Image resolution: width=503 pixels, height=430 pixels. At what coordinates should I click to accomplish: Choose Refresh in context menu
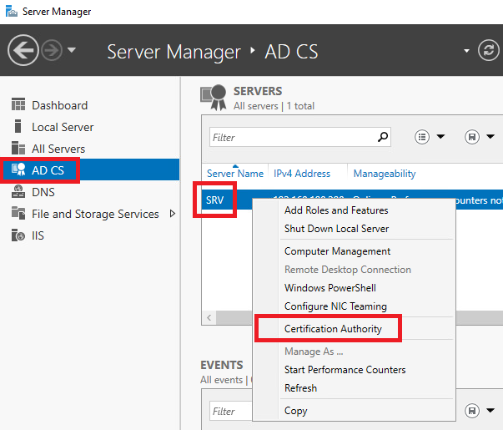tap(300, 388)
